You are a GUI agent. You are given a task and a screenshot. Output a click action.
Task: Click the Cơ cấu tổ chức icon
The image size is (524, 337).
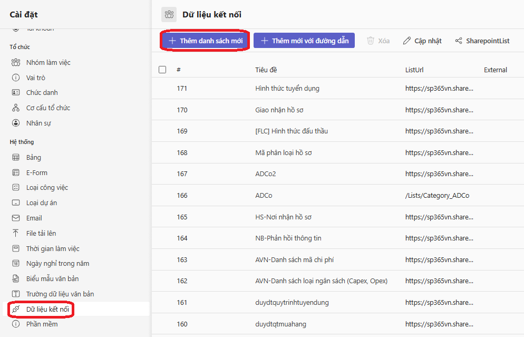[x=15, y=108]
